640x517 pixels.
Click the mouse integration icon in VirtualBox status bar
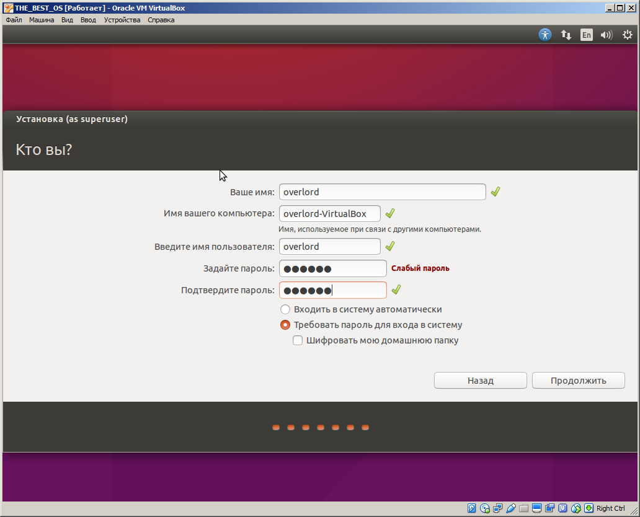pyautogui.click(x=576, y=508)
